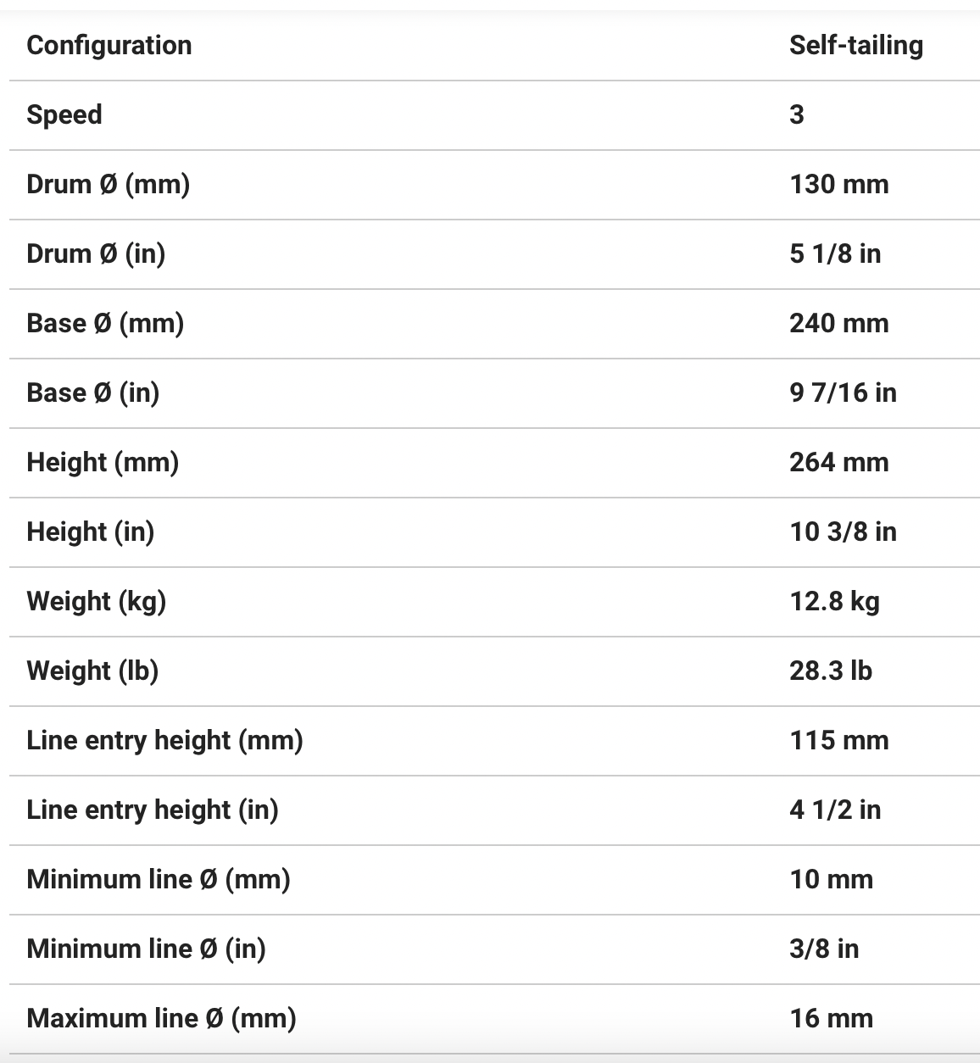This screenshot has width=980, height=1063.
Task: Select the 264 mm height value
Action: click(838, 462)
